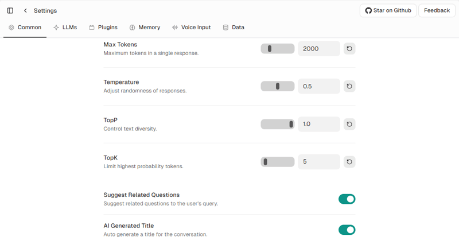The height and width of the screenshot is (248, 459).
Task: Reset Max Tokens to default
Action: pos(349,49)
